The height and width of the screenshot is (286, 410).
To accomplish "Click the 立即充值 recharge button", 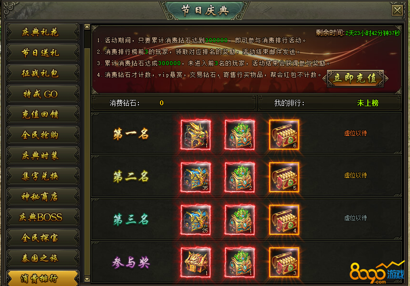I will pos(355,78).
